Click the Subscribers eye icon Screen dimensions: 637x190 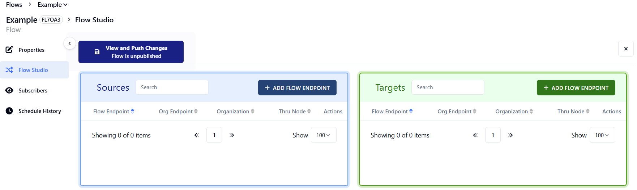coord(9,90)
